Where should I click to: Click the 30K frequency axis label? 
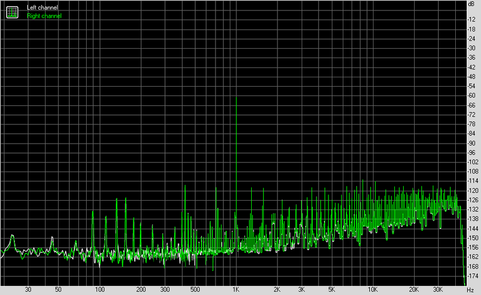tap(438, 290)
